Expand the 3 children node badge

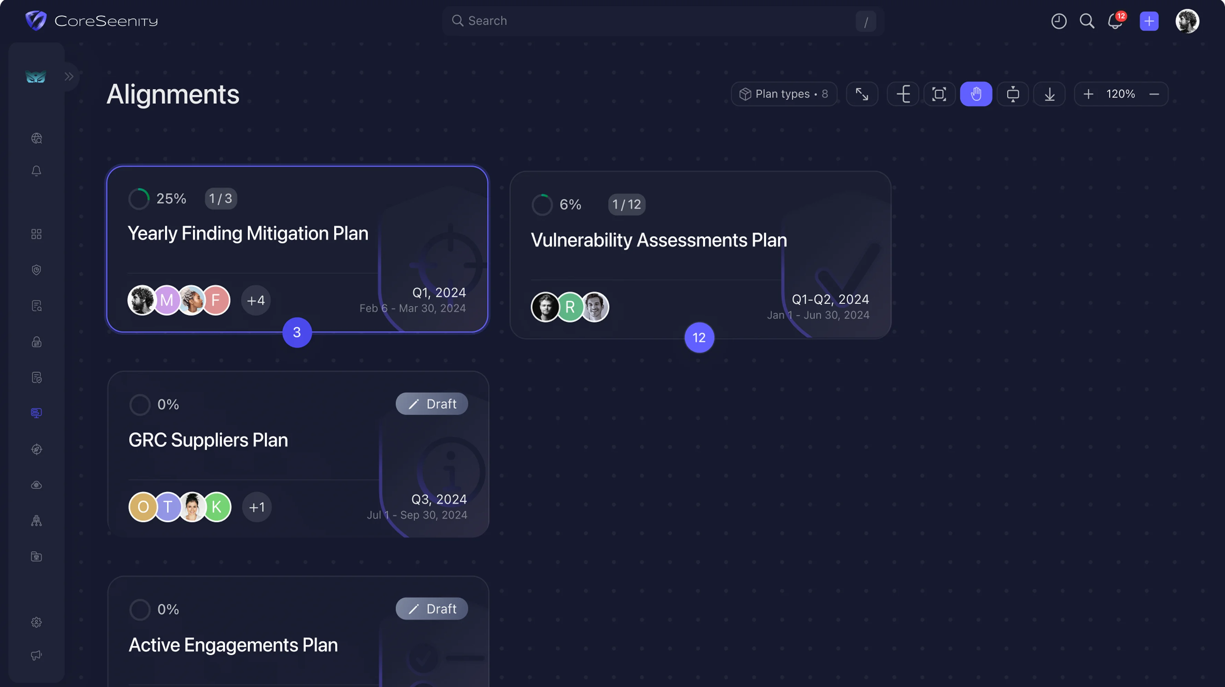tap(297, 332)
